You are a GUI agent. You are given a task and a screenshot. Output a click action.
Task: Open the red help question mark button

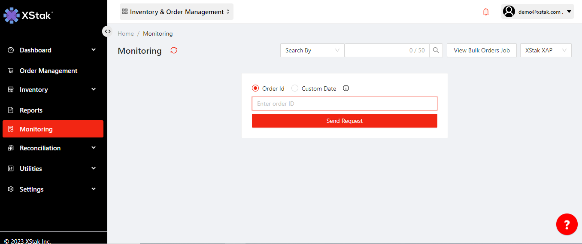pyautogui.click(x=567, y=224)
